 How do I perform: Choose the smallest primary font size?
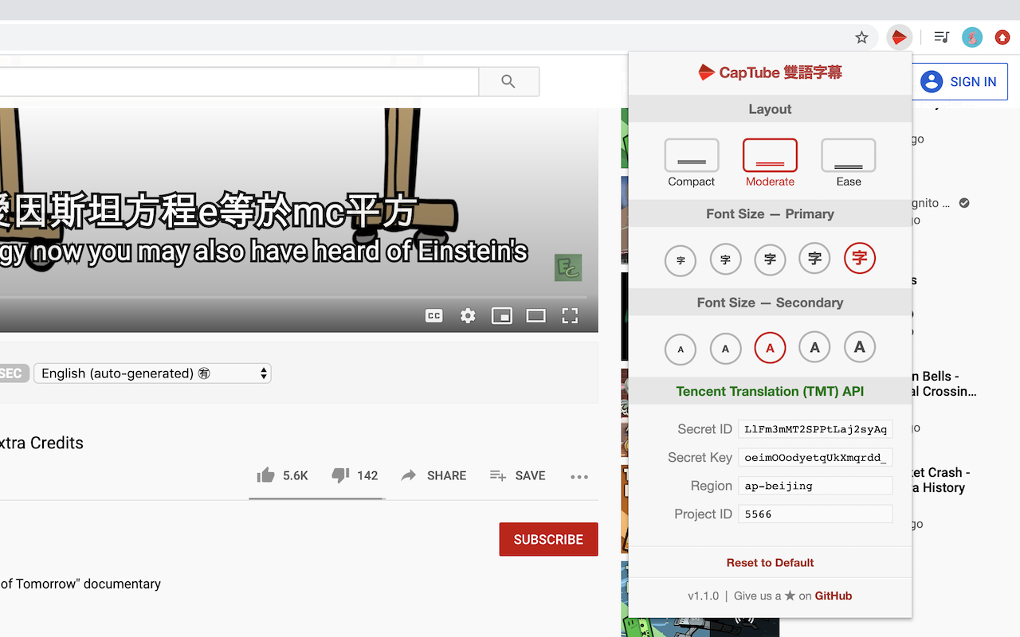tap(681, 260)
